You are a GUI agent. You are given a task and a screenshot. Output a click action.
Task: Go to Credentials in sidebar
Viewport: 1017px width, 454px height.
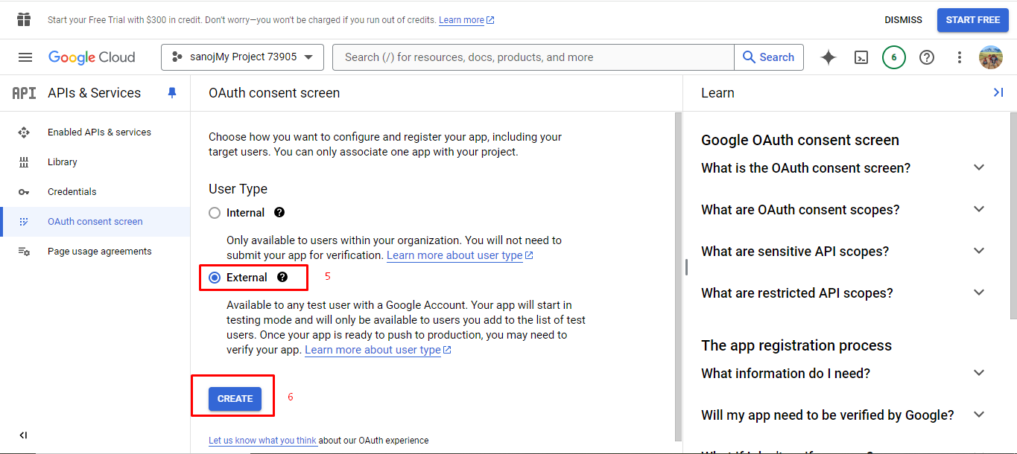pos(72,192)
